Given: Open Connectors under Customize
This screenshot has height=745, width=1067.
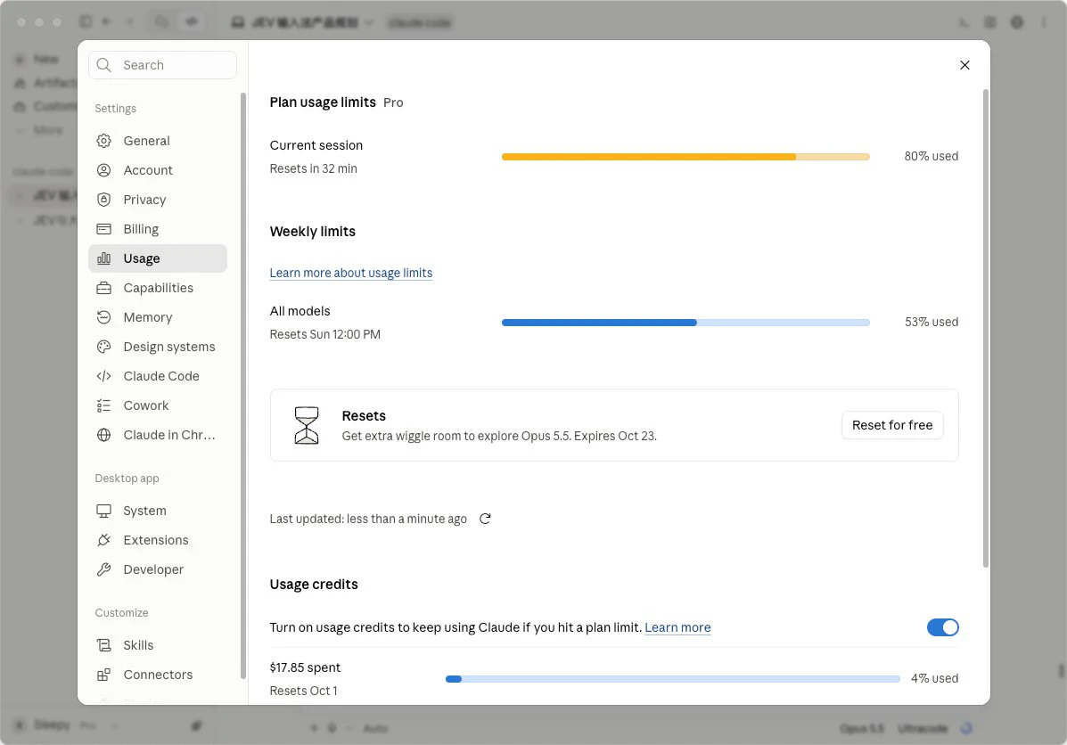Looking at the screenshot, I should [x=157, y=675].
